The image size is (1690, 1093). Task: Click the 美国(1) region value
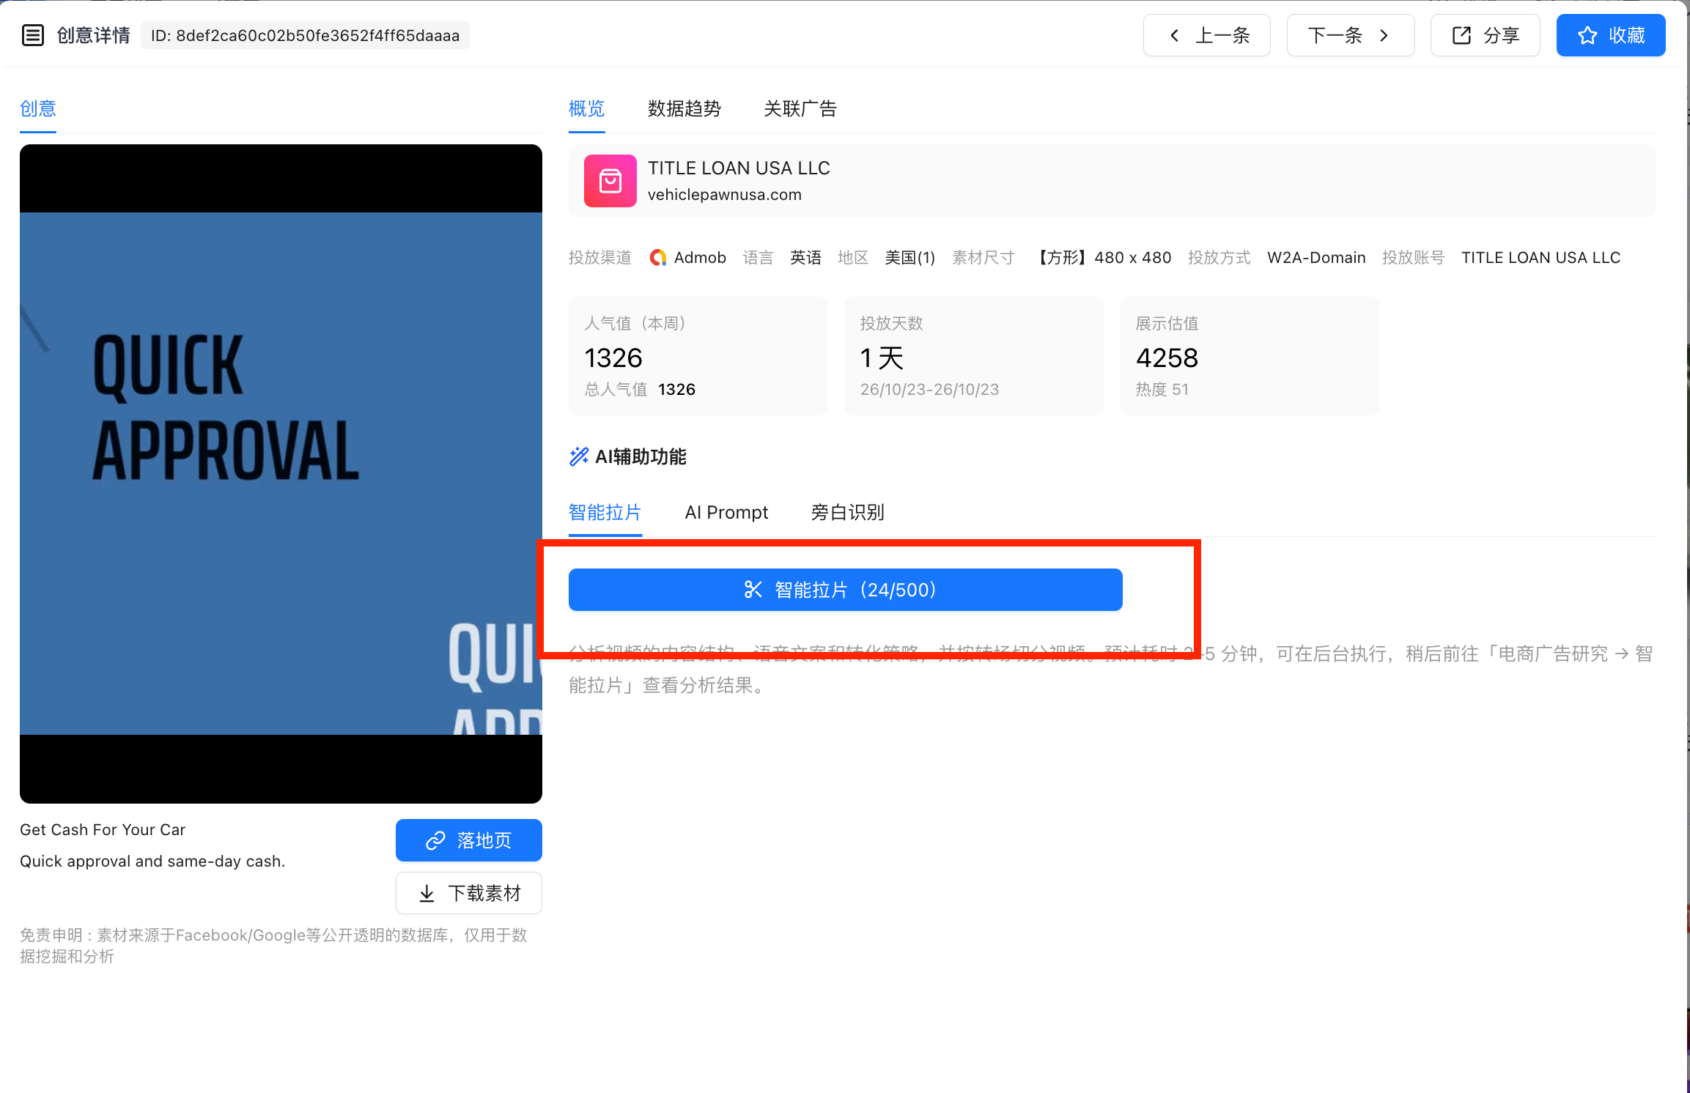(x=909, y=258)
